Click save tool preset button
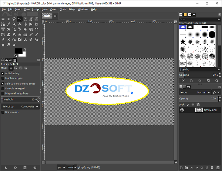Viewport: 222px width, 171px height. [x=6, y=168]
